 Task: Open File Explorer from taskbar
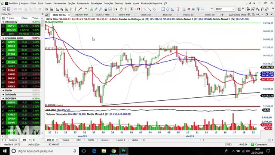click(104, 151)
